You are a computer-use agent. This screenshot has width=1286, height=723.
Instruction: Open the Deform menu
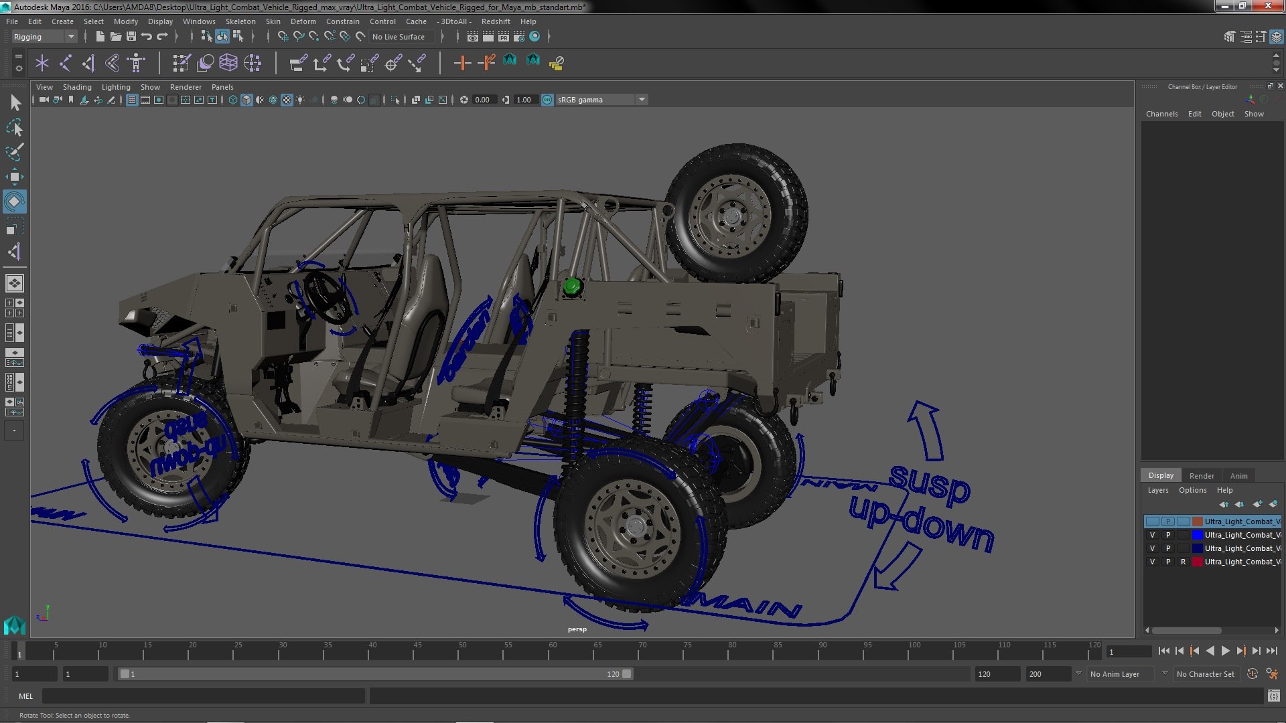(303, 21)
